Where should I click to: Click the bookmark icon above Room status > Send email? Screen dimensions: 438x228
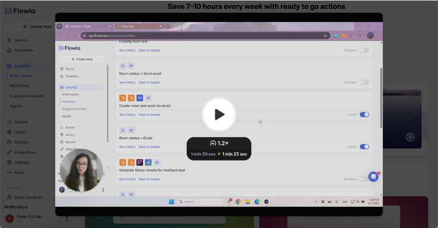(x=123, y=66)
